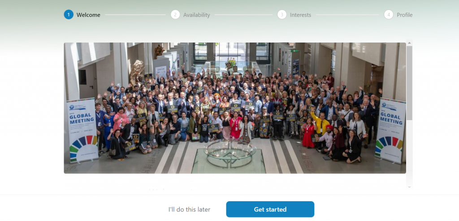
Task: Click the step 4 number circle
Action: 389,15
